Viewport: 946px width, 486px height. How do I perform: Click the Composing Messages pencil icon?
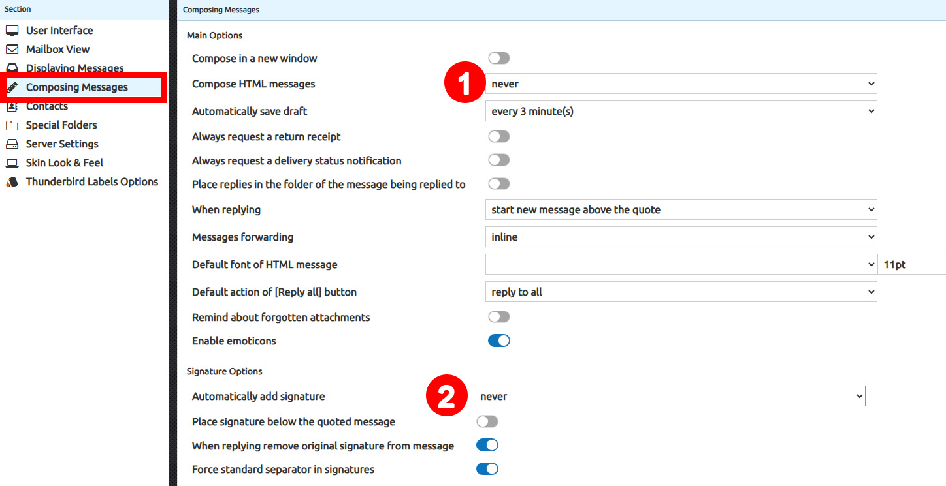coord(12,87)
